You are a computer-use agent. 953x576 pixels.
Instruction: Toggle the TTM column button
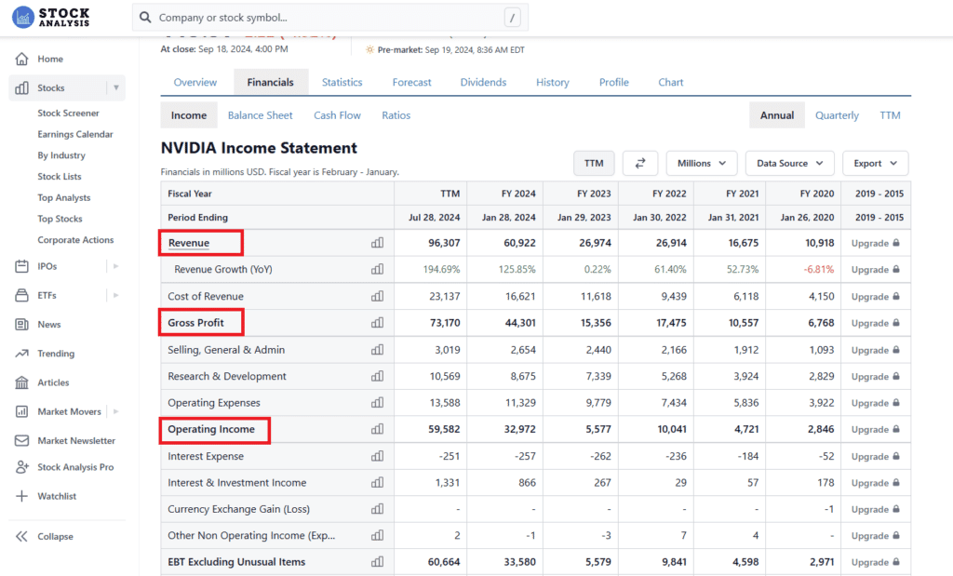pyautogui.click(x=594, y=163)
